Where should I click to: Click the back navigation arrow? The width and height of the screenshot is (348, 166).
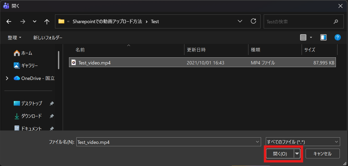coord(9,22)
